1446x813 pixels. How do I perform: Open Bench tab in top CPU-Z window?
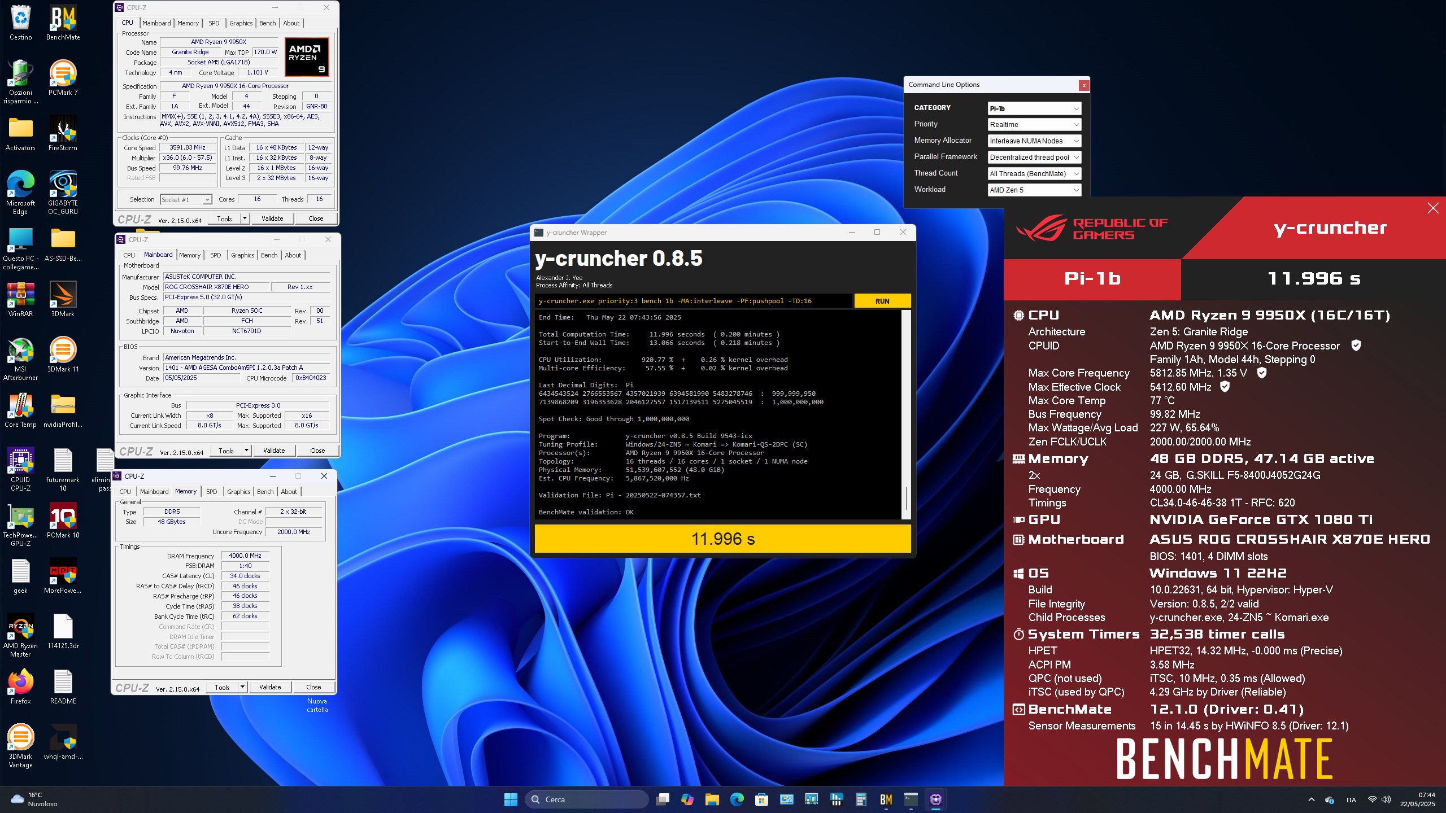point(267,23)
